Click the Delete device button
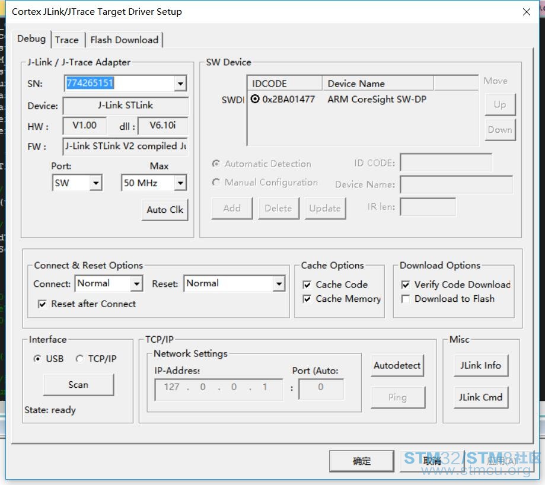The width and height of the screenshot is (545, 485). pos(278,209)
